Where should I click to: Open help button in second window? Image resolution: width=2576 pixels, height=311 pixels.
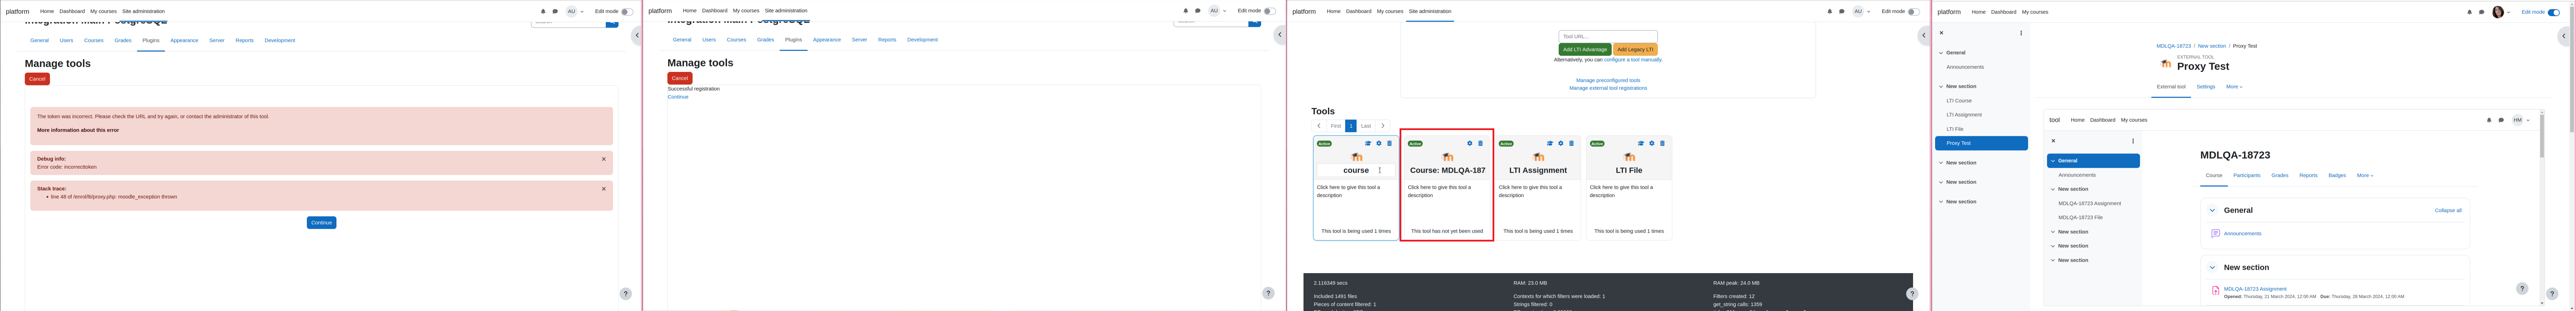(x=1268, y=293)
